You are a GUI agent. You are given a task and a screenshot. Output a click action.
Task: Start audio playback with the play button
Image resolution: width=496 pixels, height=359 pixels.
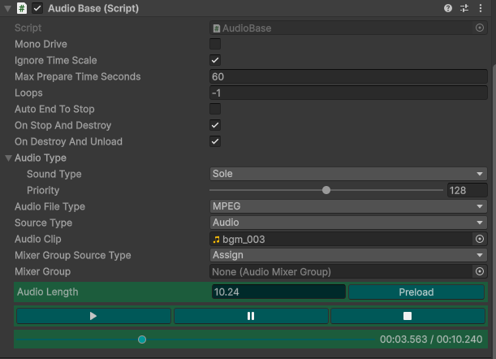point(93,316)
